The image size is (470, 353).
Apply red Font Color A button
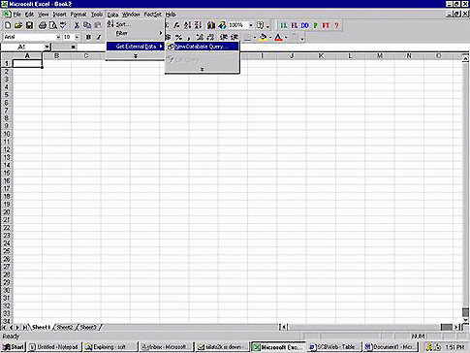279,38
